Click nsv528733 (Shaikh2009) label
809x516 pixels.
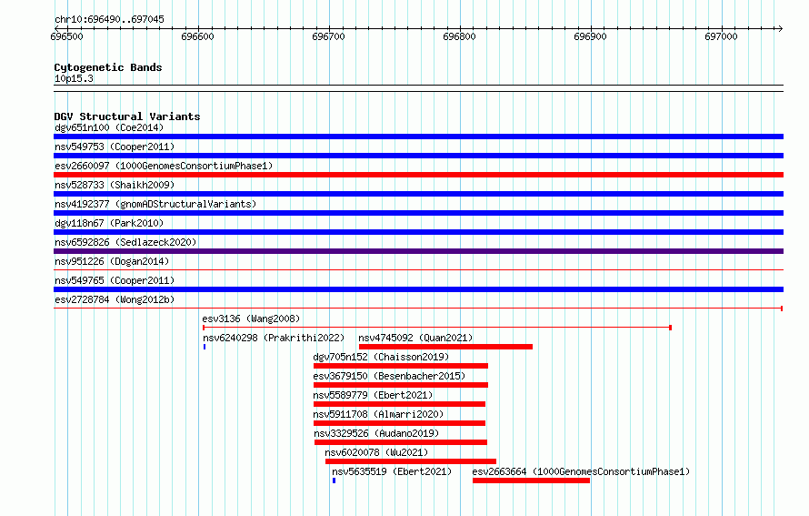pos(115,185)
